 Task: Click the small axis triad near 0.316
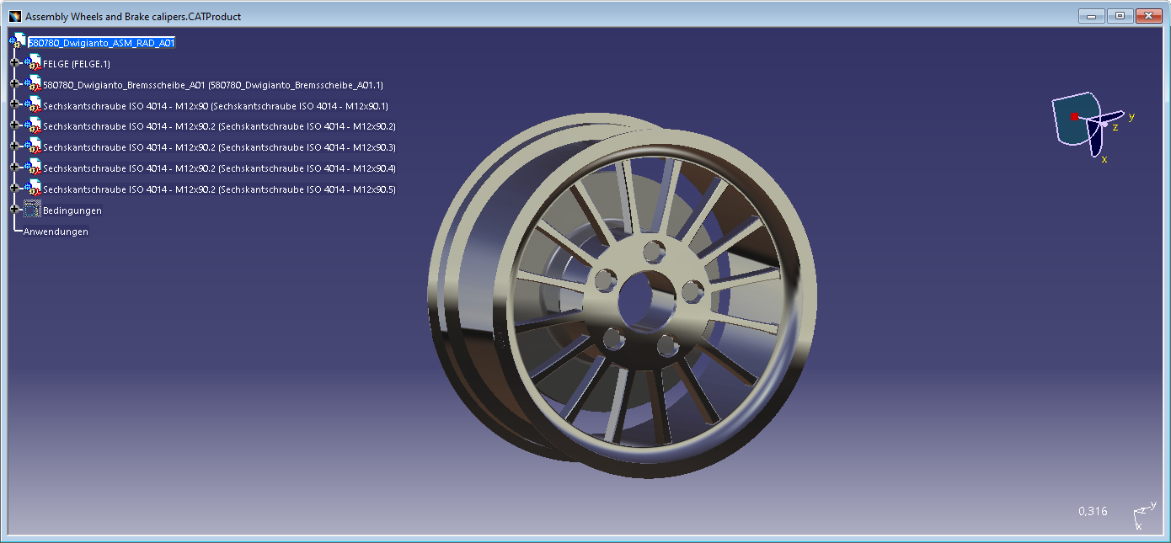coord(1142,514)
